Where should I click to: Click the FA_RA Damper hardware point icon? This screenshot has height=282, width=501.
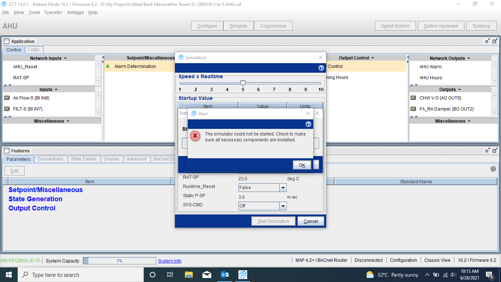click(413, 109)
